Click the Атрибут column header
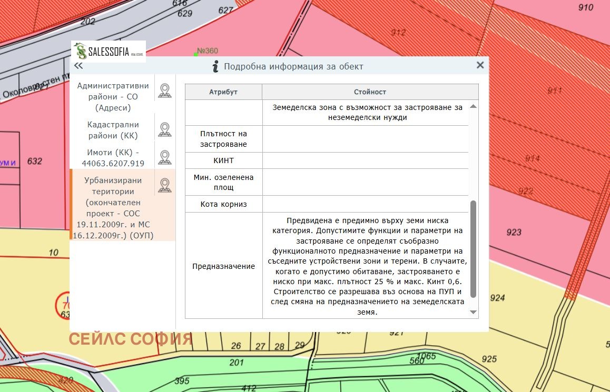Image resolution: width=610 pixels, height=392 pixels. click(223, 92)
